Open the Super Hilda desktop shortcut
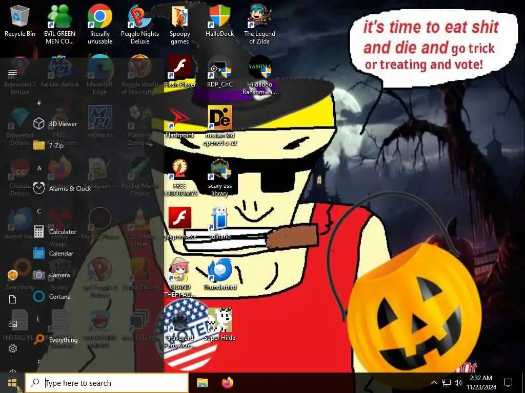Image resolution: width=525 pixels, height=393 pixels. click(x=219, y=324)
